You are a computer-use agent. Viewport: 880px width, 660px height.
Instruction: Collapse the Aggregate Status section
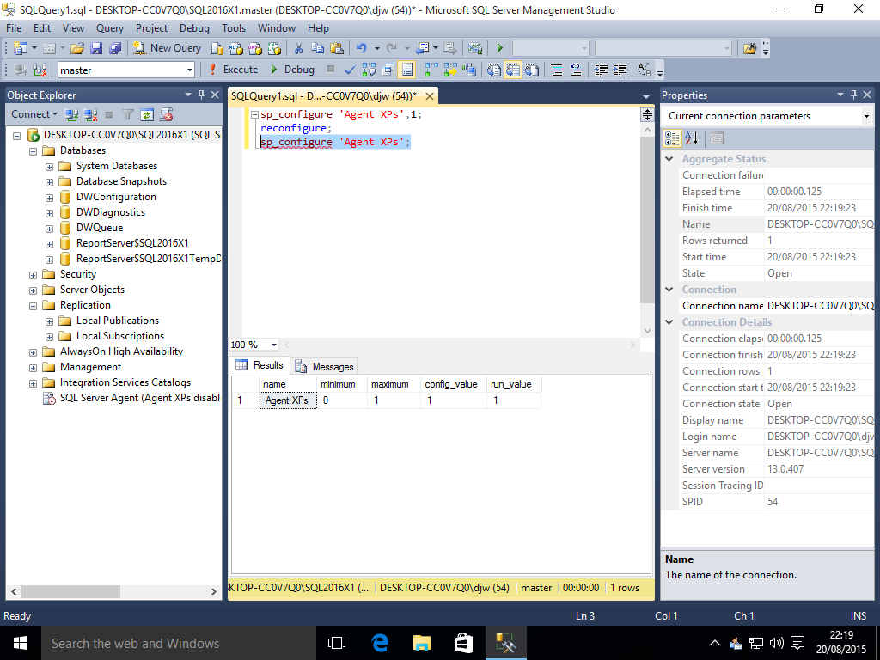pyautogui.click(x=670, y=159)
